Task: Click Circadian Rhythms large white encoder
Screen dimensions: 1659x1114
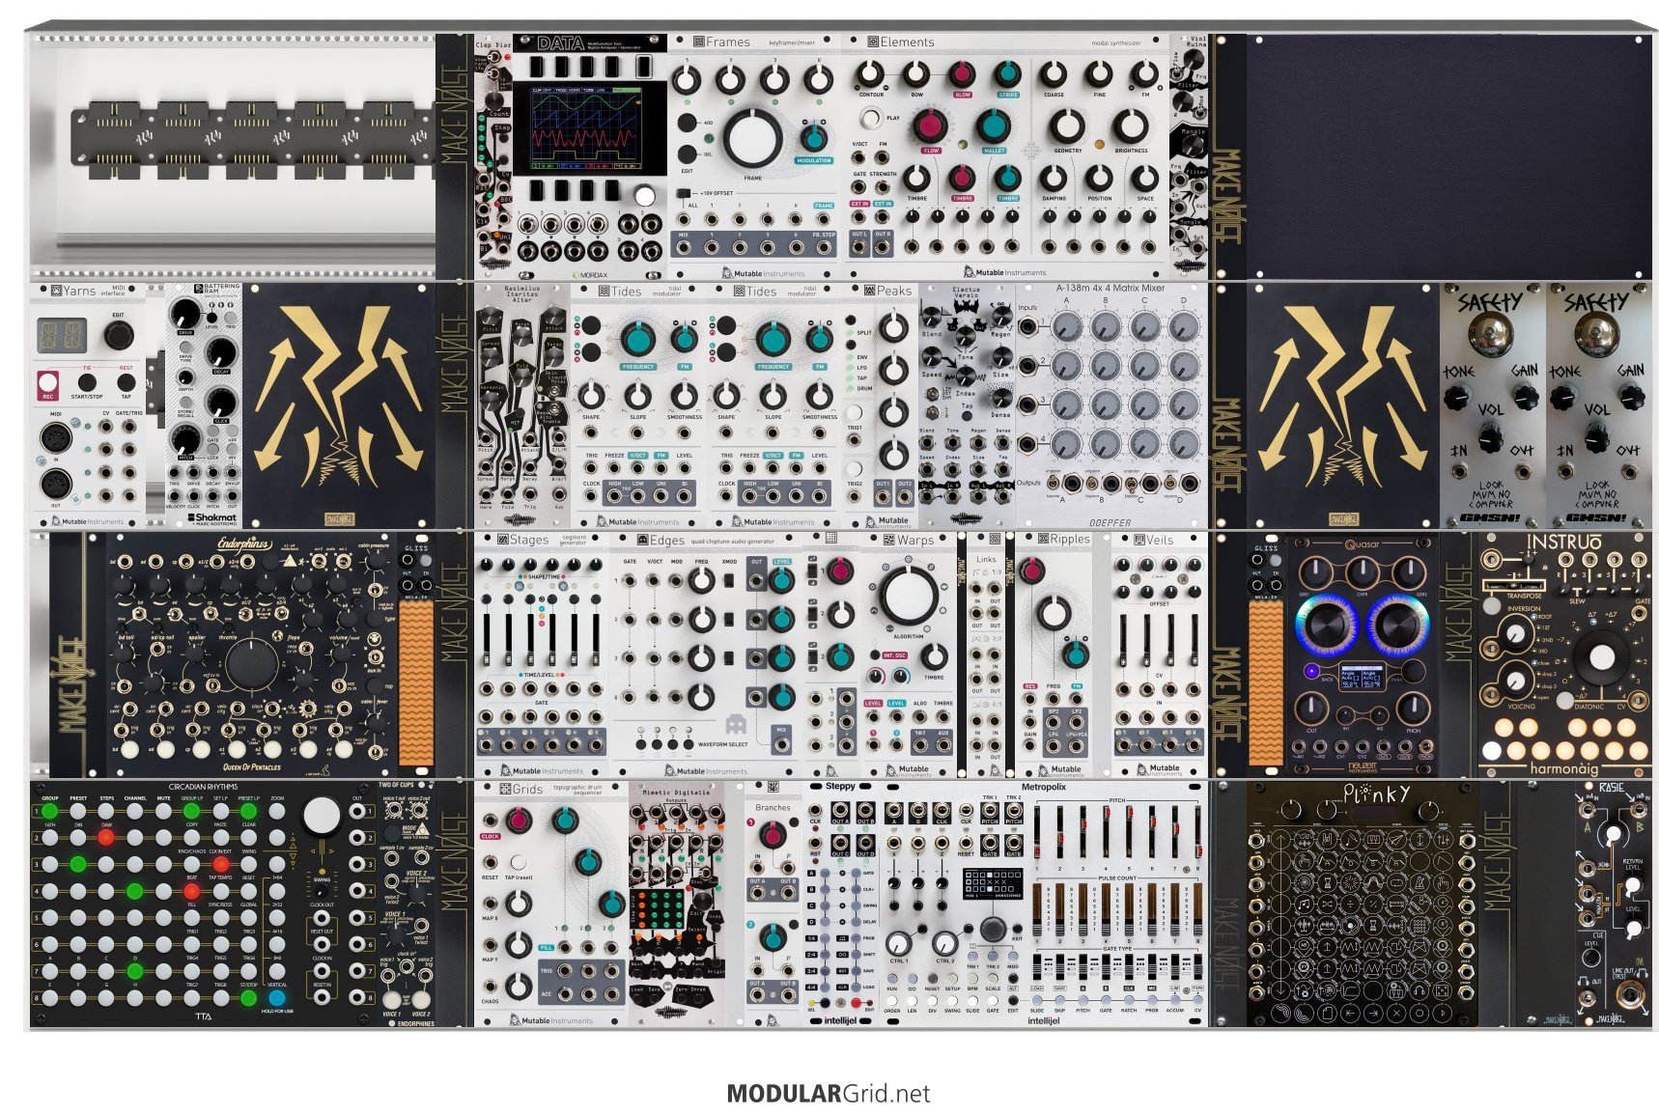Action: 322,817
